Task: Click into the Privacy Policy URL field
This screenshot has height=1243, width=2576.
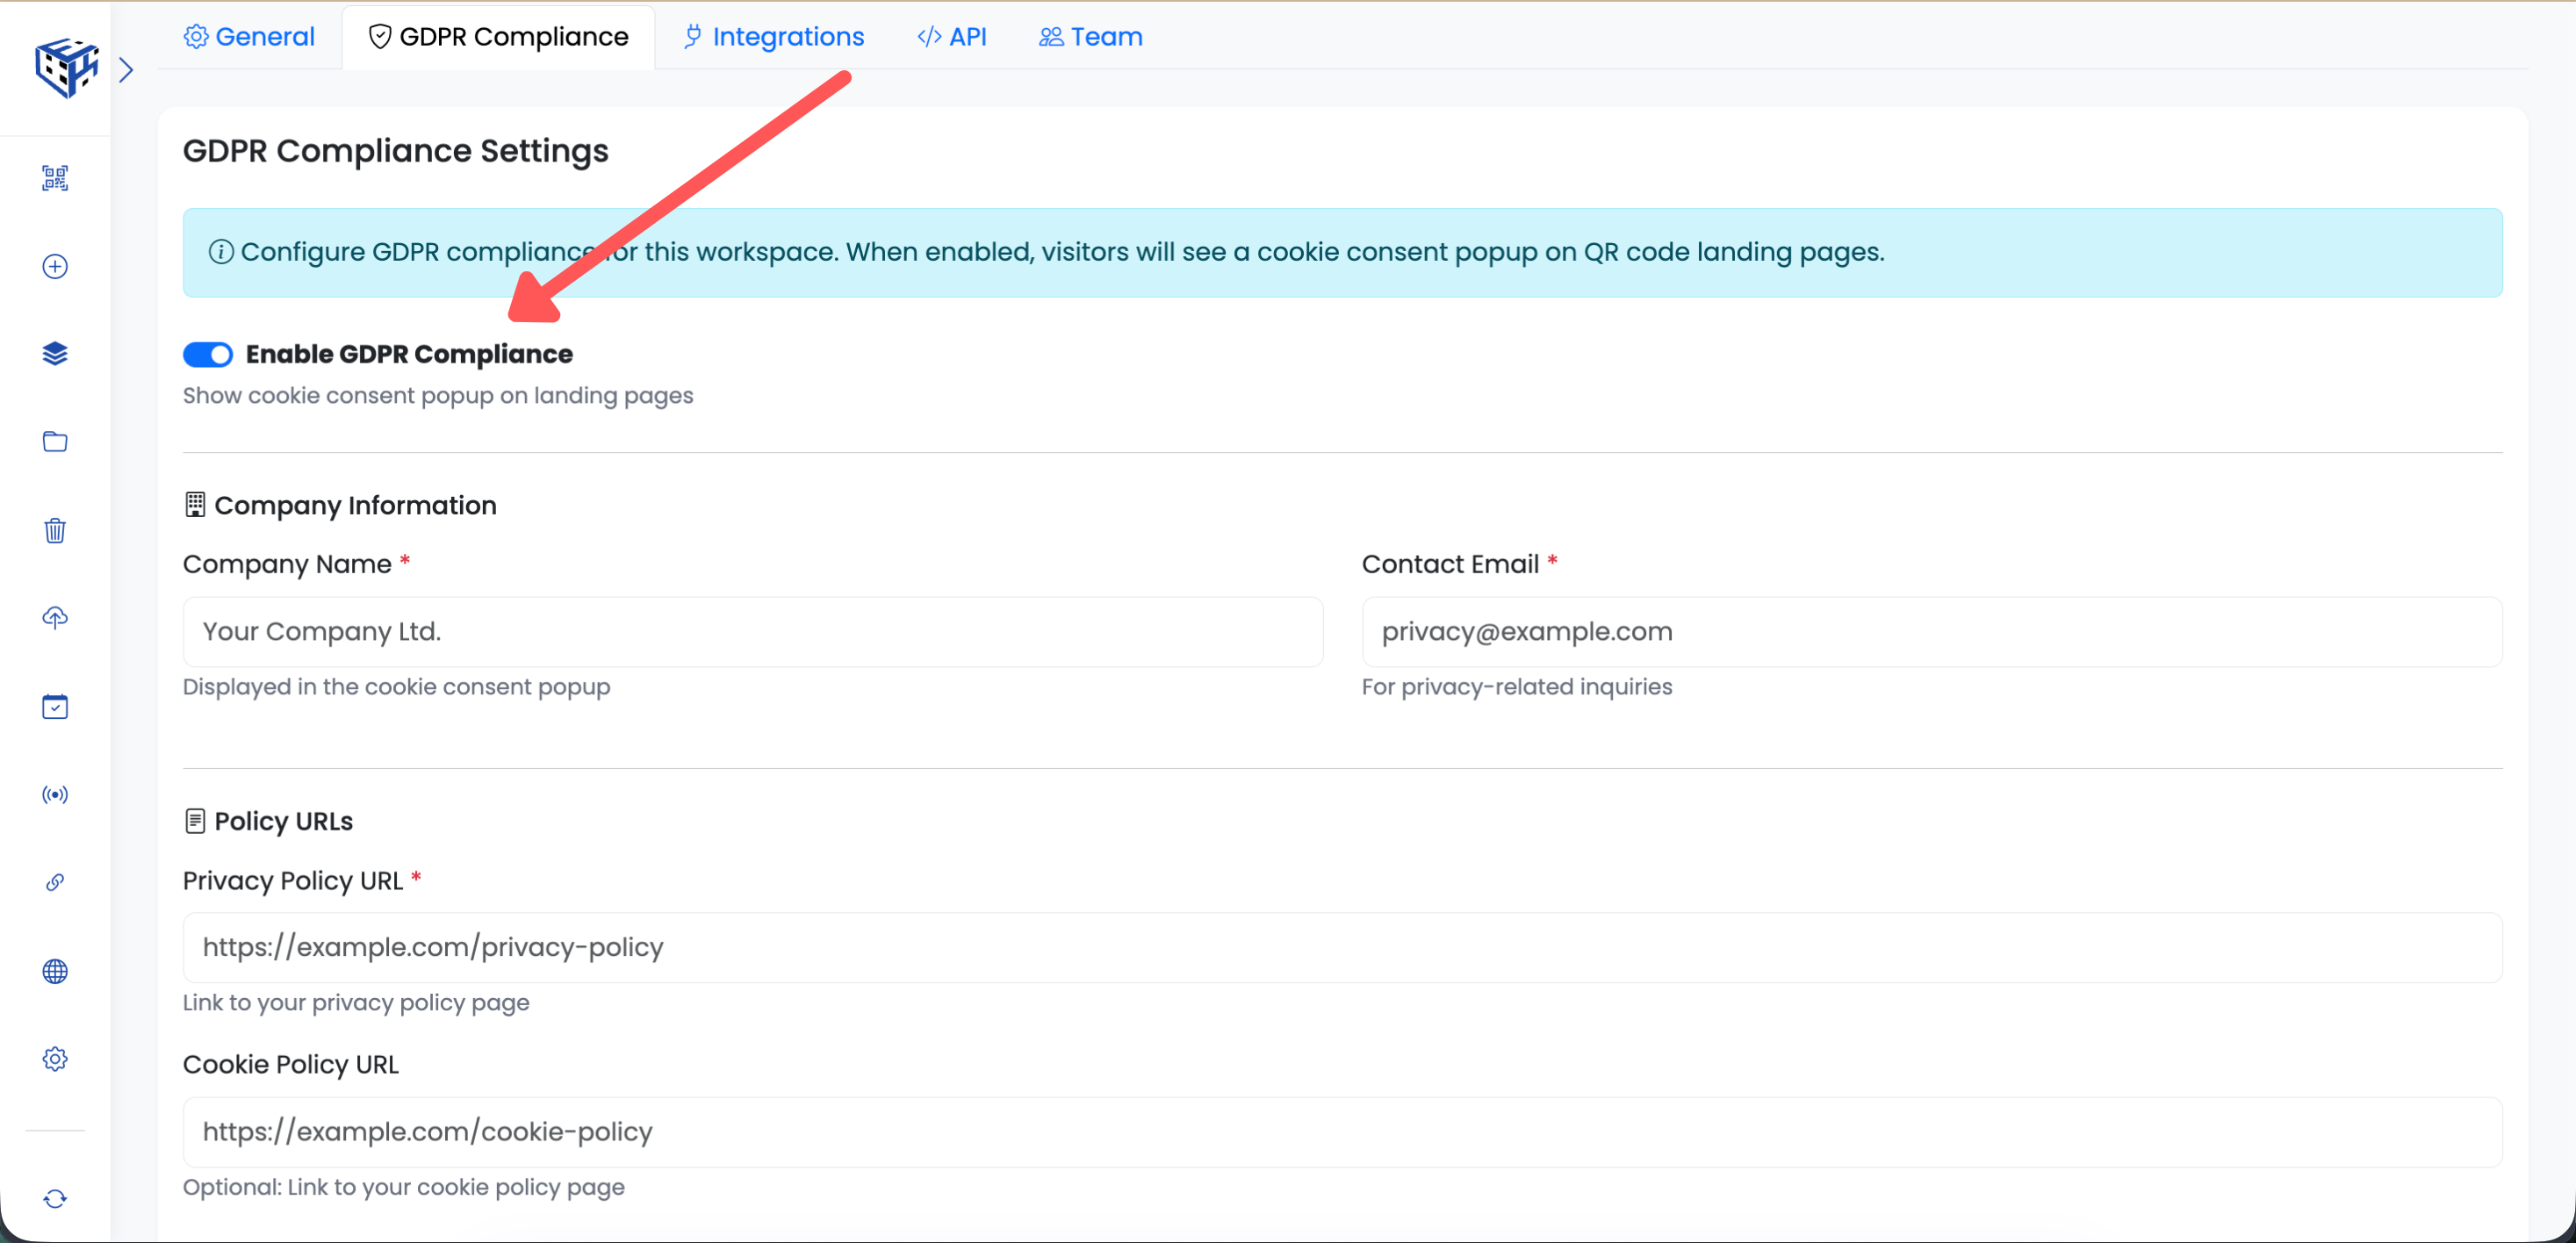Action: (1340, 946)
